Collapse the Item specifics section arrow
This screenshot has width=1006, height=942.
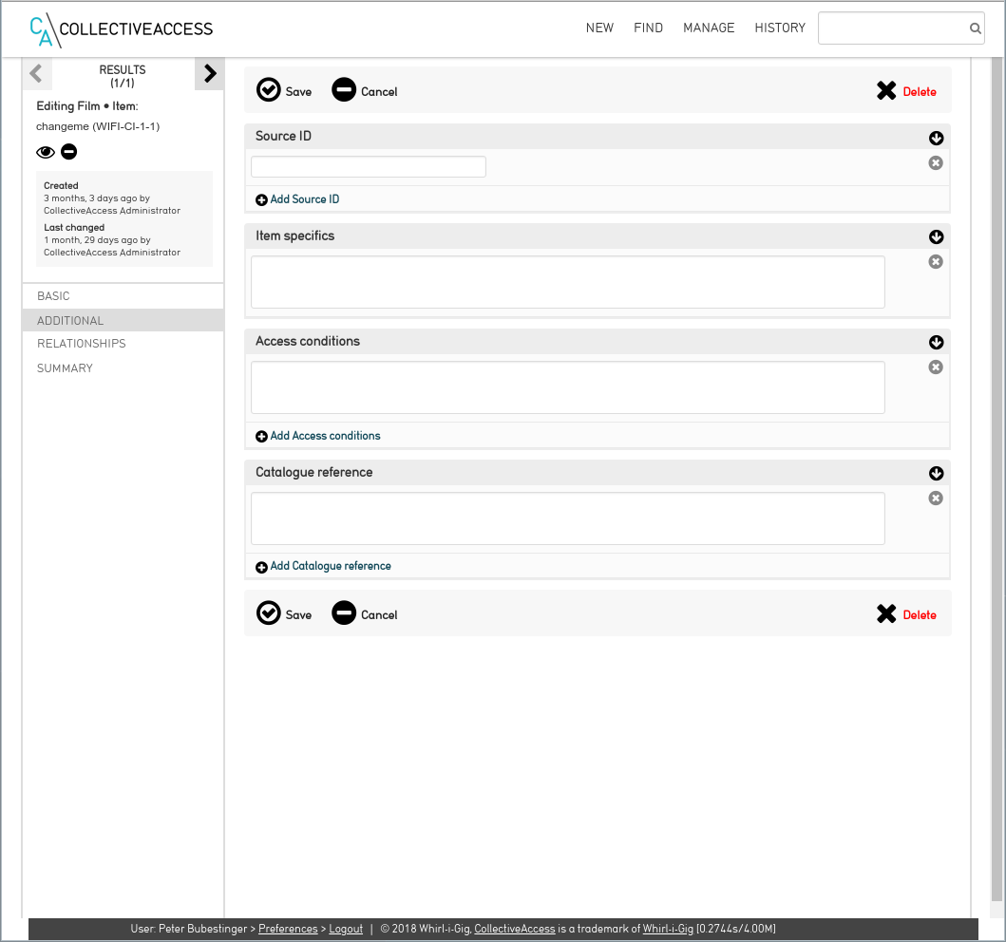pos(936,237)
